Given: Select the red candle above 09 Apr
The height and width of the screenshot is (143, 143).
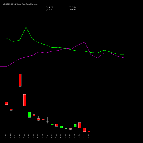Looking at the screenshot, I should [34, 115].
